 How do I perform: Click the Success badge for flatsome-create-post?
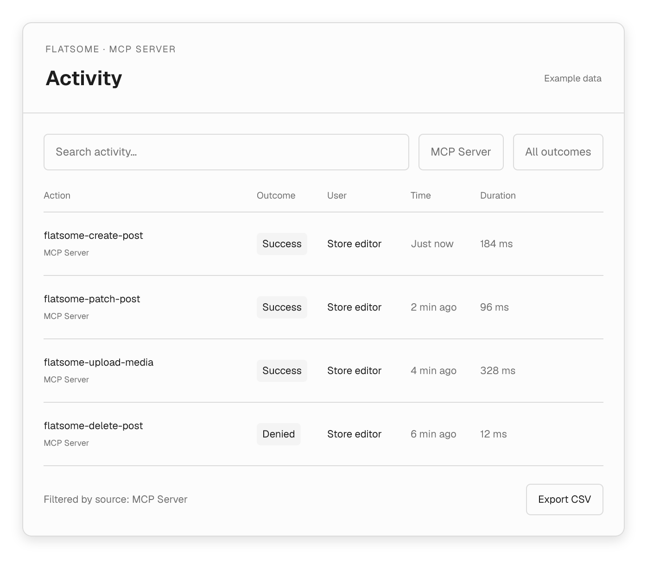282,244
